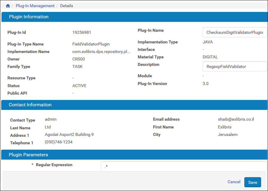The image size is (268, 191).
Task: Select the Details breadcrumb item
Action: [67, 6]
